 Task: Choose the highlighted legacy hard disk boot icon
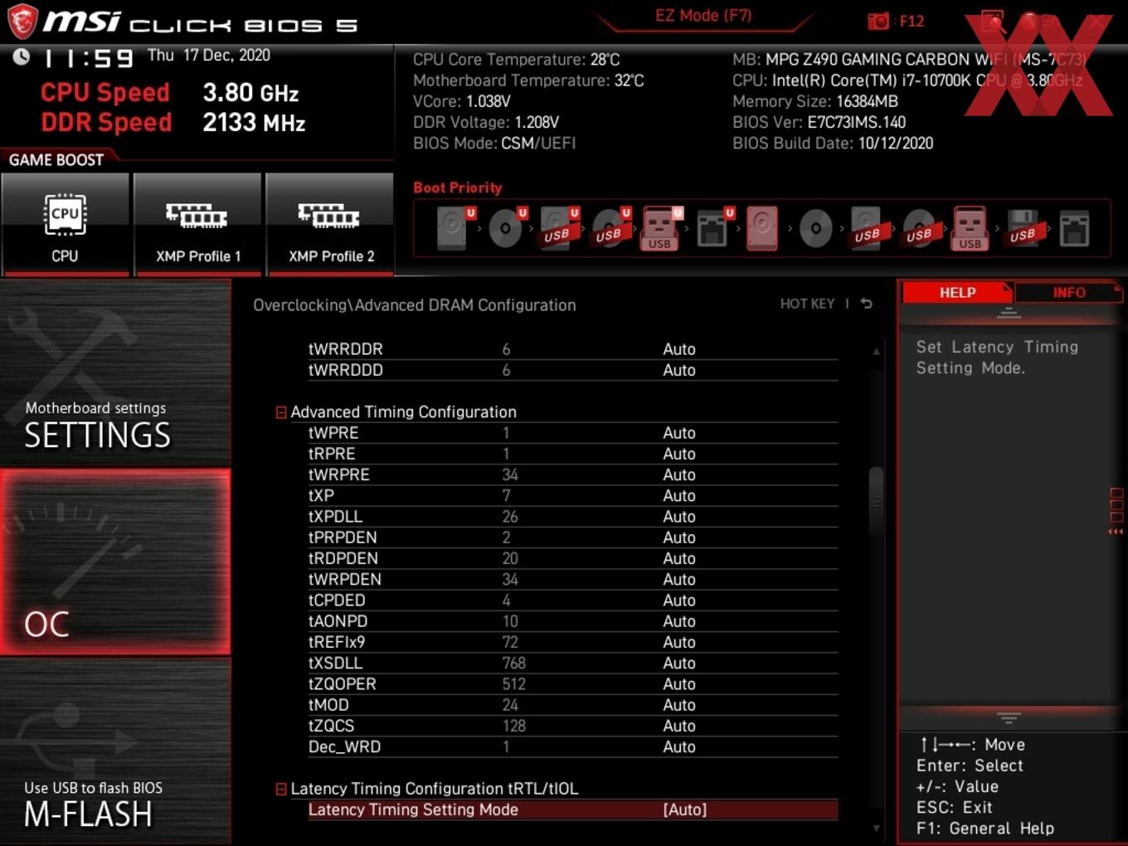coord(762,228)
